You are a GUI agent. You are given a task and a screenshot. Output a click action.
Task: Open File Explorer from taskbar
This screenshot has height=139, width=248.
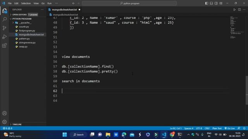[108, 135]
